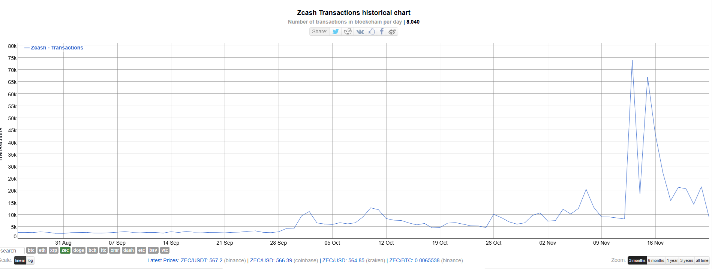This screenshot has width=712, height=269.
Task: Share the chart on Weibo
Action: point(392,31)
